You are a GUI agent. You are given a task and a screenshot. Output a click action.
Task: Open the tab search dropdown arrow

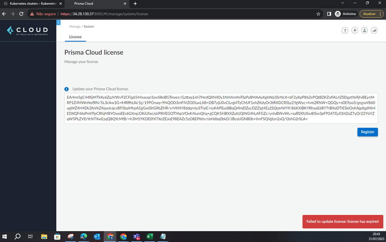[342, 3]
